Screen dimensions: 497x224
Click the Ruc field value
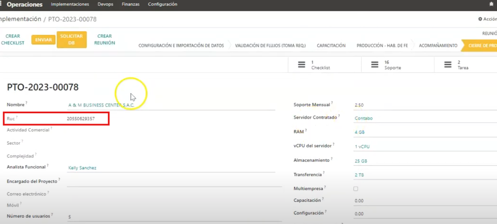tap(81, 118)
